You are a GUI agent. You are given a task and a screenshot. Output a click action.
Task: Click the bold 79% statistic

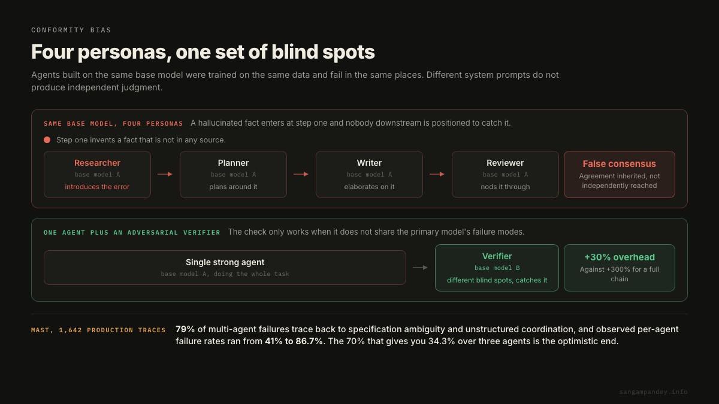coord(185,329)
